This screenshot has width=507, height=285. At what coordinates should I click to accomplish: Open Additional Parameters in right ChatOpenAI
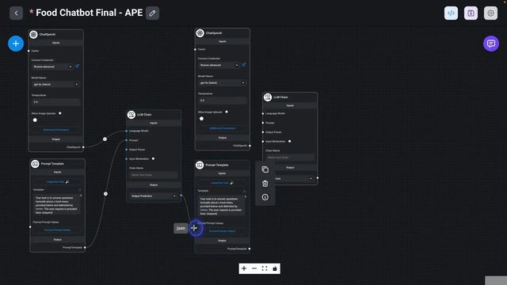coord(223,128)
